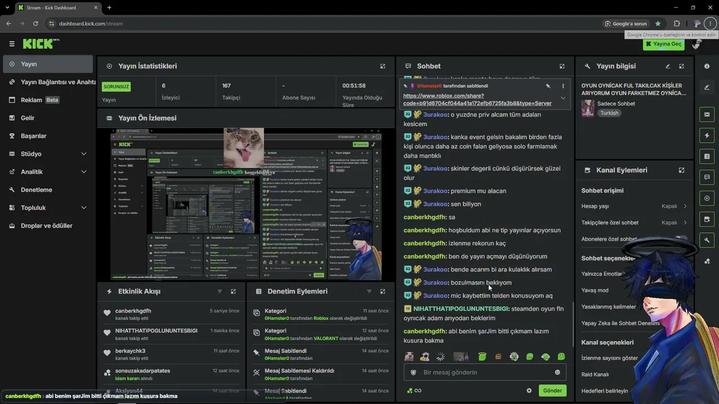Filter the Denetim Eylemleri list
The width and height of the screenshot is (719, 404).
tap(369, 291)
